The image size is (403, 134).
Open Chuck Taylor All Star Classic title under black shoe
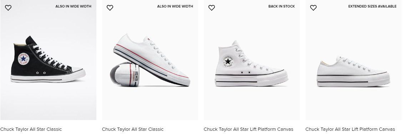[x=31, y=129]
